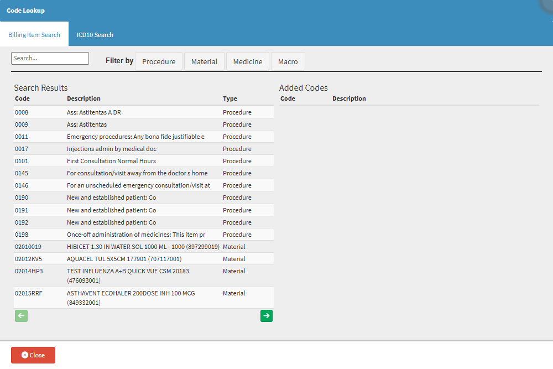This screenshot has width=553, height=369.
Task: Click the Close button
Action: coord(33,355)
